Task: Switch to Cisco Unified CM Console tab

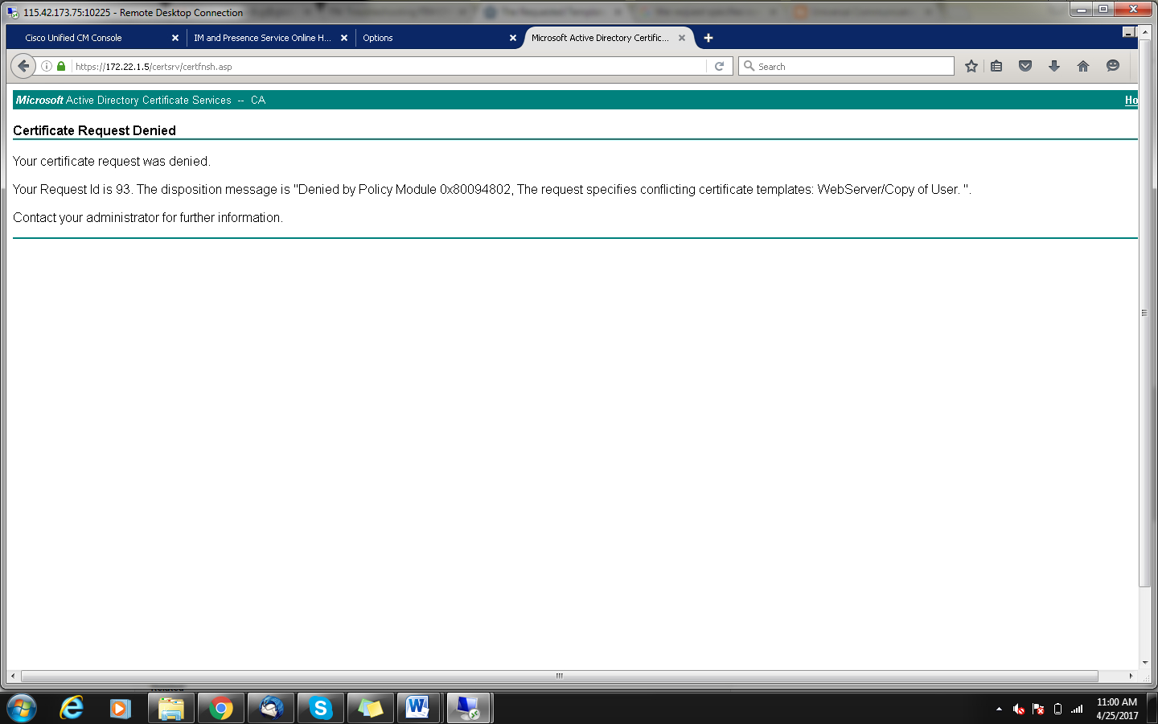Action: 96,38
